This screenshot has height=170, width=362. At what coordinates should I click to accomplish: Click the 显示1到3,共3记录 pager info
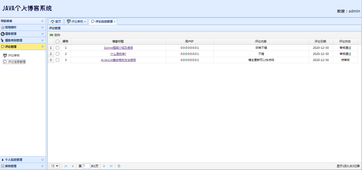[x=348, y=166]
